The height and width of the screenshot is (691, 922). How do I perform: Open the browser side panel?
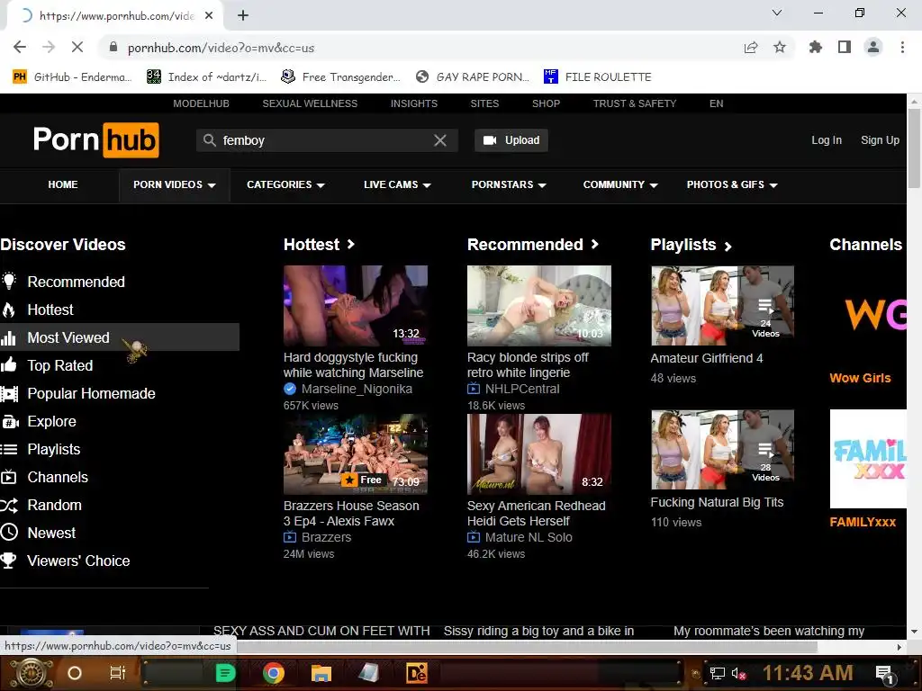(x=845, y=47)
